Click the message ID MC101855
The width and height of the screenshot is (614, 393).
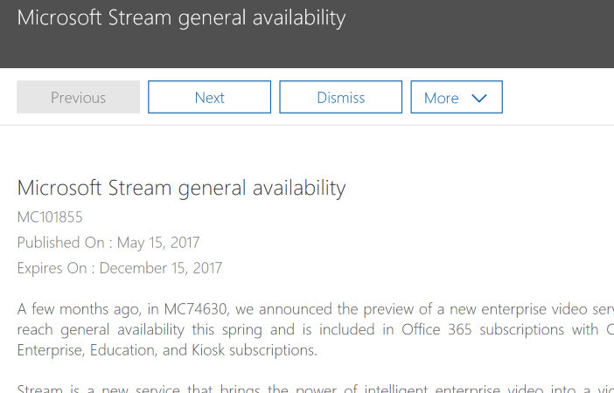(x=50, y=217)
